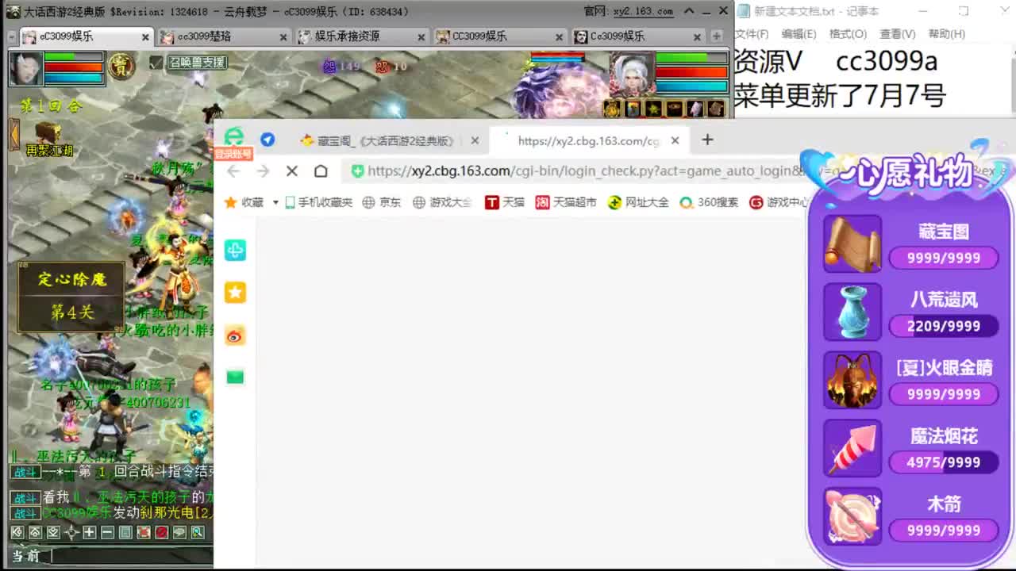
Task: Click the green security shield icon in address bar
Action: tap(357, 171)
